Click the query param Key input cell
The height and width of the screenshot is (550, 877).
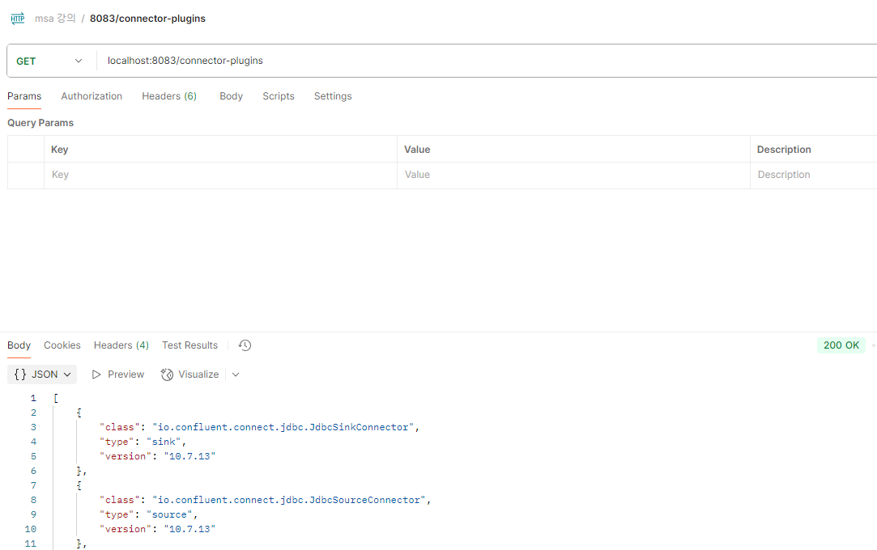pos(220,175)
